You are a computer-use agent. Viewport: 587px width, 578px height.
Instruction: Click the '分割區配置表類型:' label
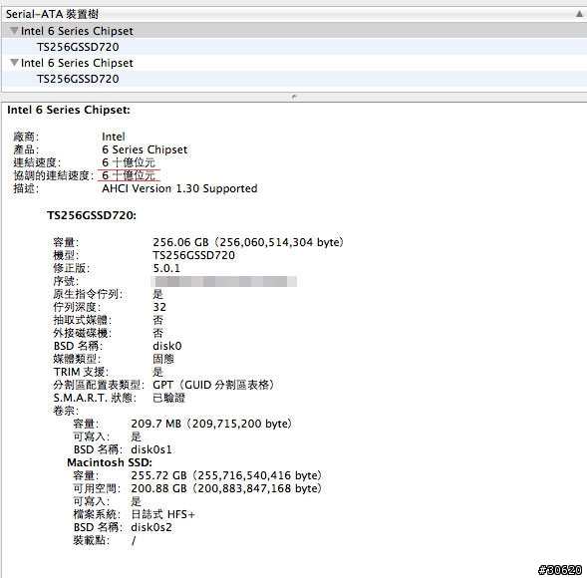click(99, 385)
